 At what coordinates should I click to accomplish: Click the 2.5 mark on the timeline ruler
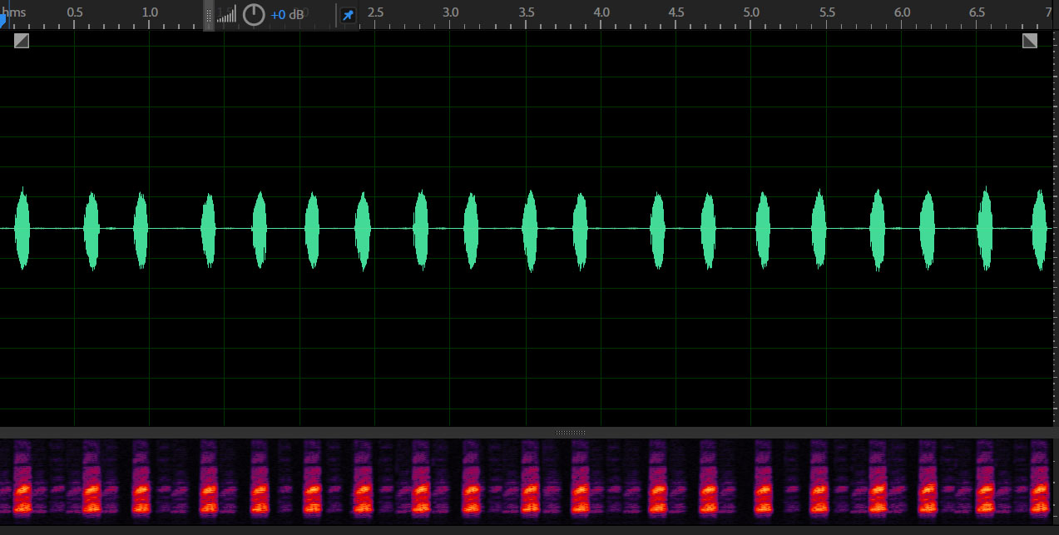click(375, 13)
